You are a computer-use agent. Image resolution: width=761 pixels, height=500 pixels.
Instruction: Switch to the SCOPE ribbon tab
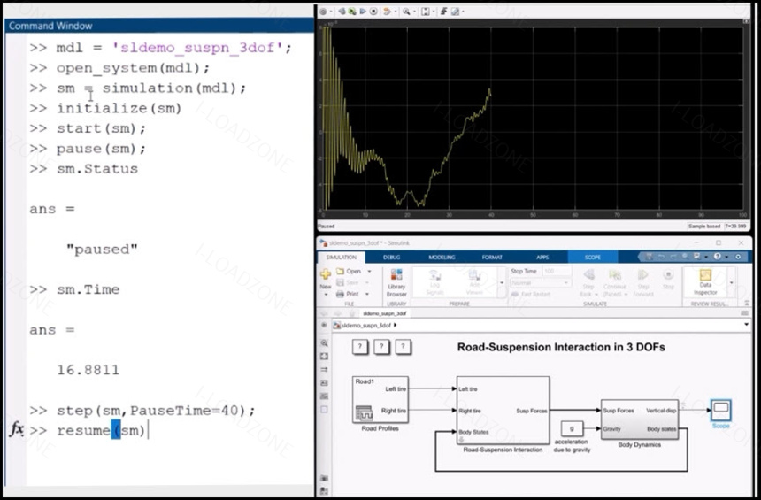coord(593,258)
